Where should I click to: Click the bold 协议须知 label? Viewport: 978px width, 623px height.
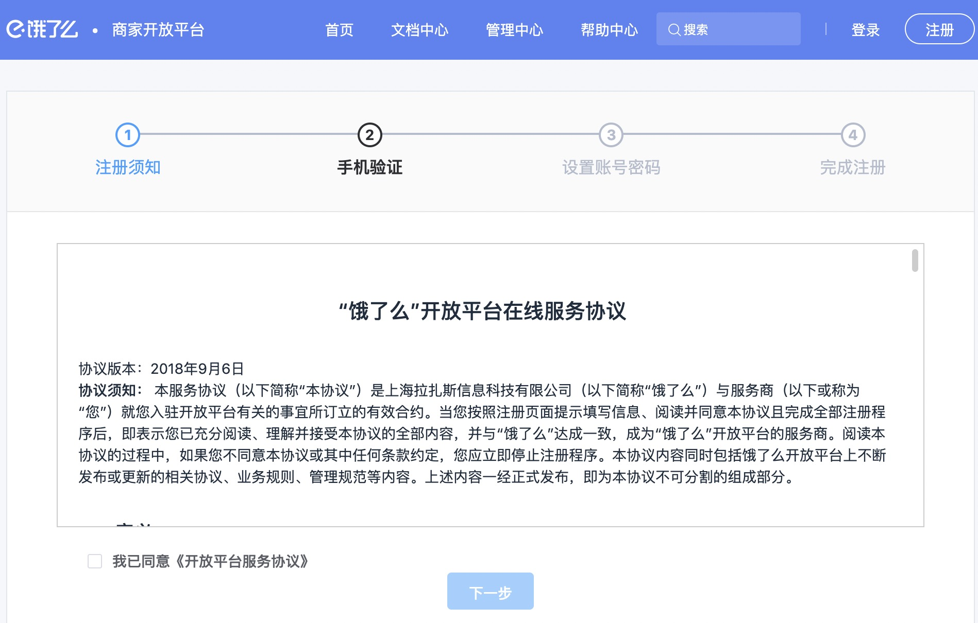click(111, 390)
